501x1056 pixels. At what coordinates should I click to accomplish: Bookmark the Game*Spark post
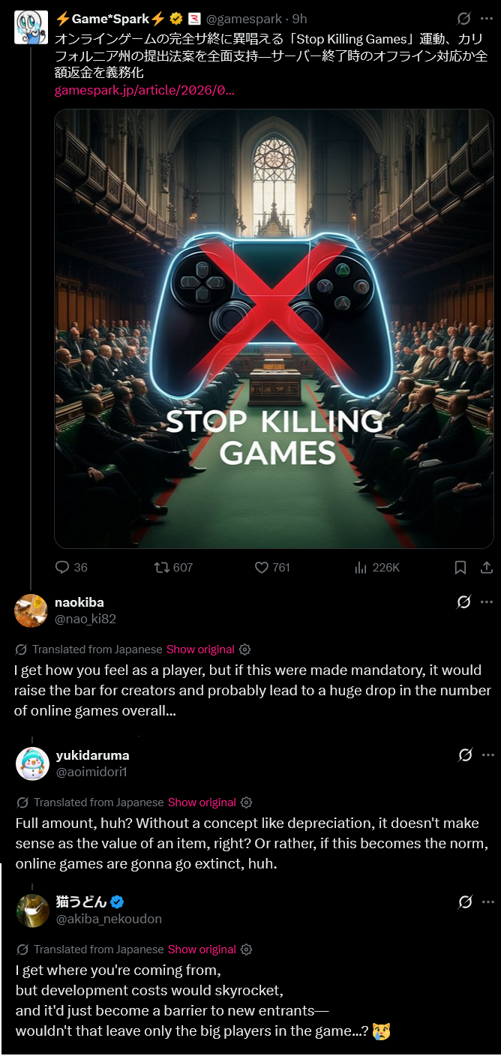[460, 568]
